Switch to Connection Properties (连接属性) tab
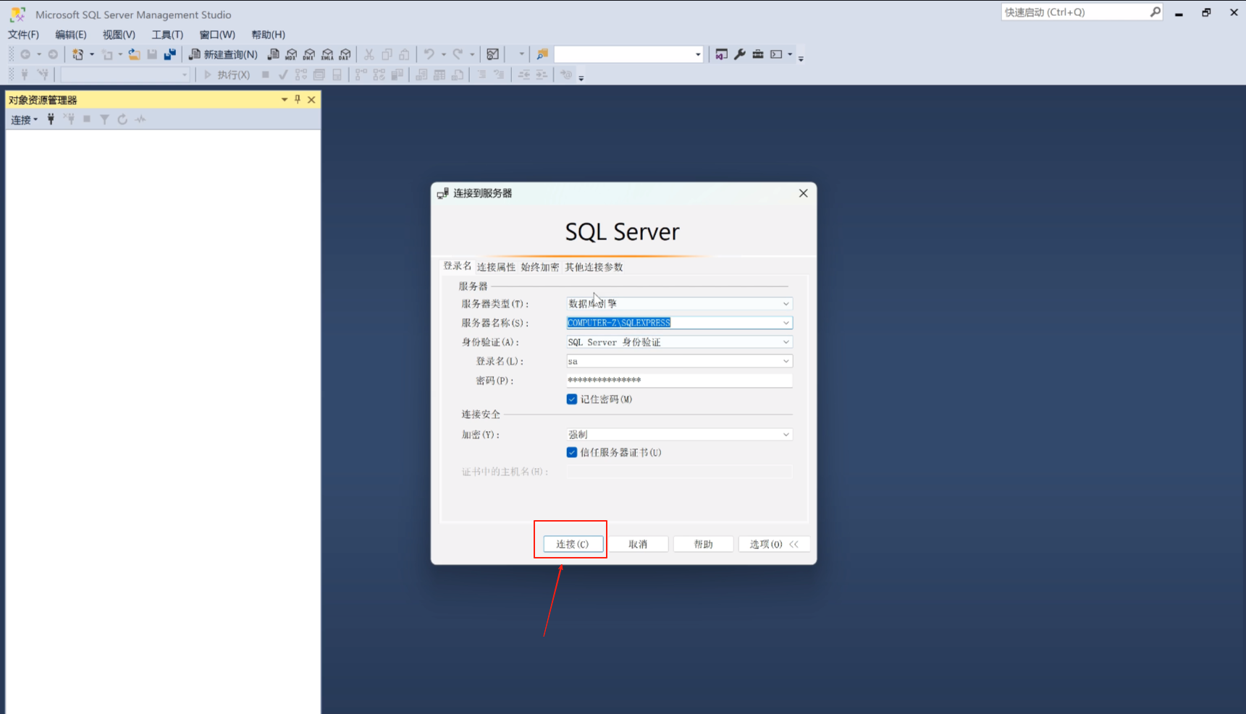 [496, 267]
